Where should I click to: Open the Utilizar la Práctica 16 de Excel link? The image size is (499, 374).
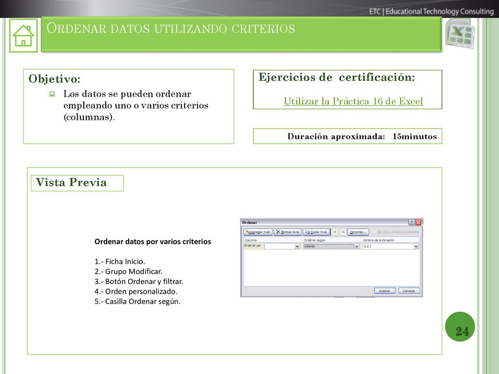coord(353,101)
